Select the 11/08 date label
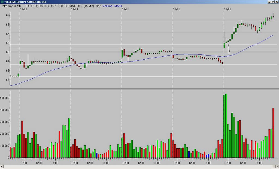 (x=177, y=9)
